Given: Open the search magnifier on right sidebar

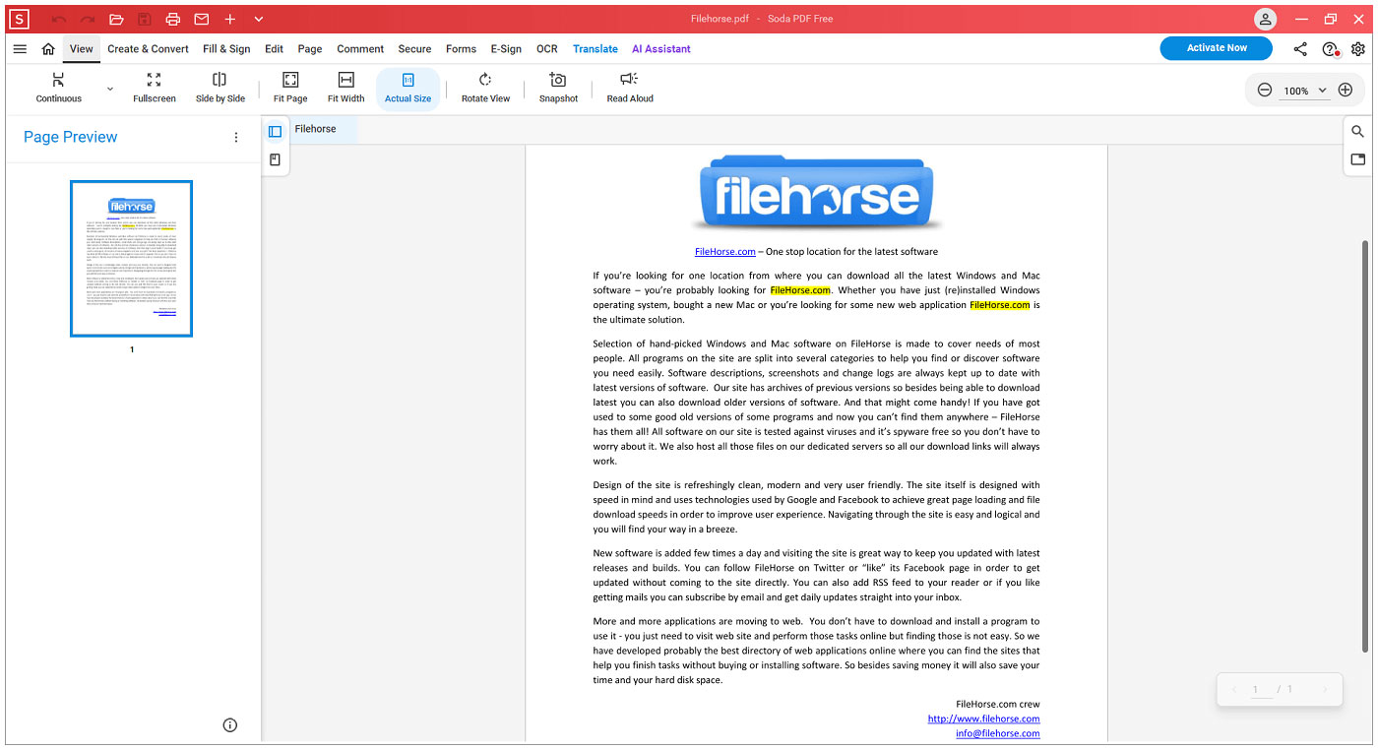Looking at the screenshot, I should [x=1357, y=131].
